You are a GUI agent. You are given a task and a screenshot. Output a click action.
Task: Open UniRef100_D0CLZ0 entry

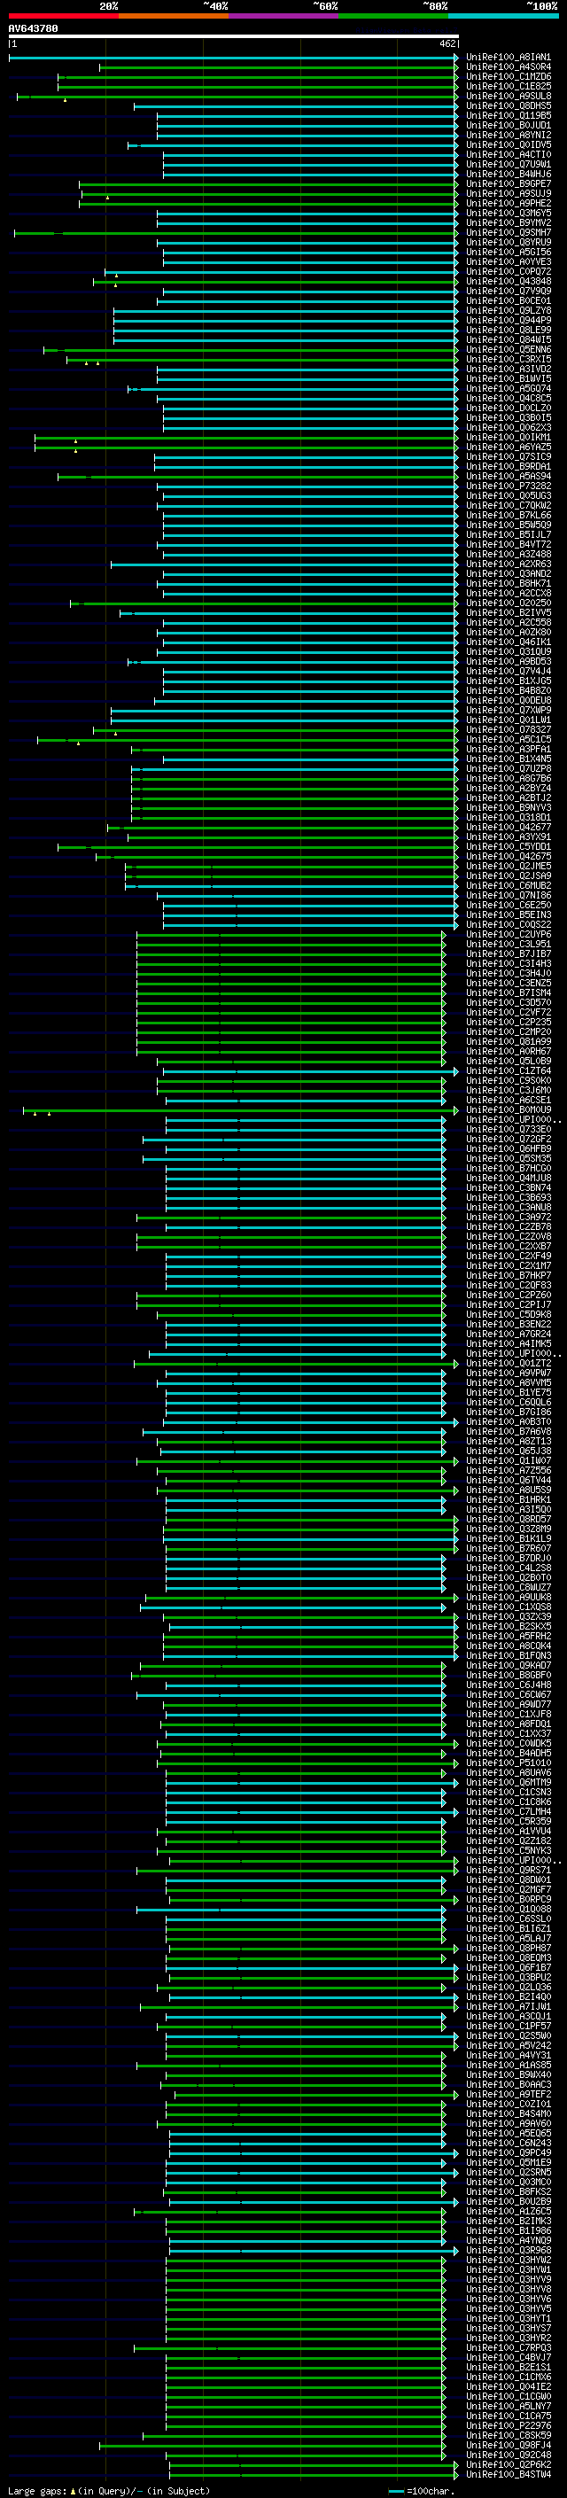pos(509,409)
